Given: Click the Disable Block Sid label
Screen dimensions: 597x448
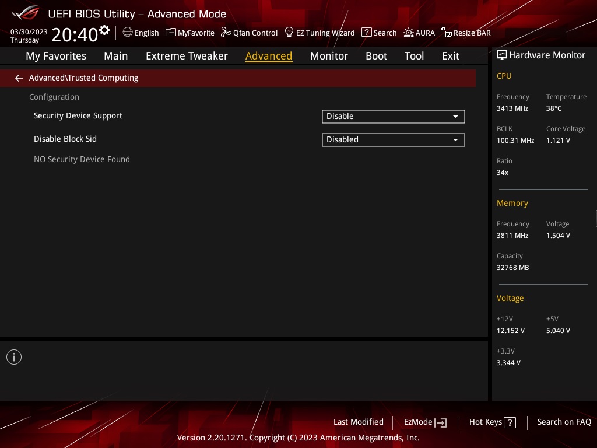Looking at the screenshot, I should click(65, 139).
